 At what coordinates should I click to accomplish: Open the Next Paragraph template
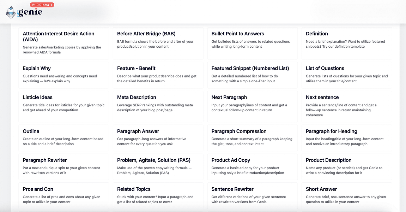[253, 106]
